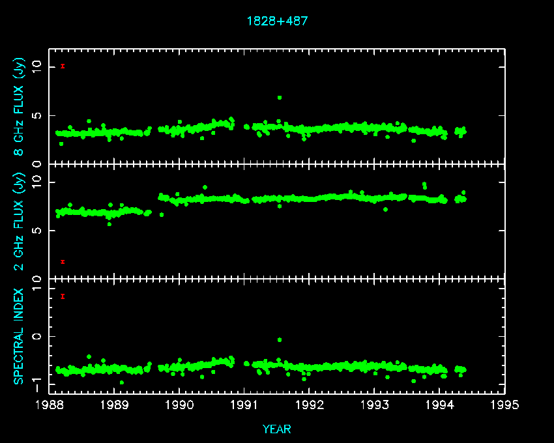The image size is (554, 443).
Task: Click the SPECTRAL INDEX axis label
Action: 20,336
